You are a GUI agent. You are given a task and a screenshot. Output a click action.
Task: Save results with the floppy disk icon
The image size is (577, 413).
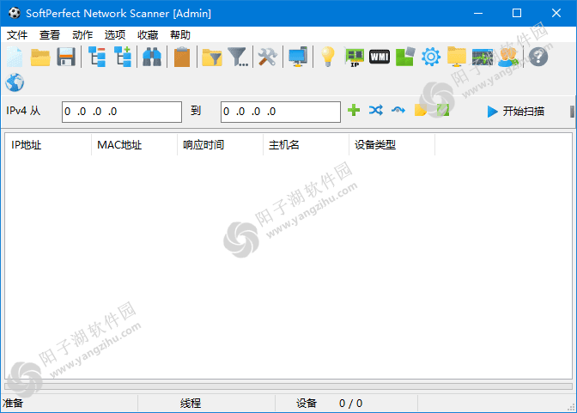66,57
